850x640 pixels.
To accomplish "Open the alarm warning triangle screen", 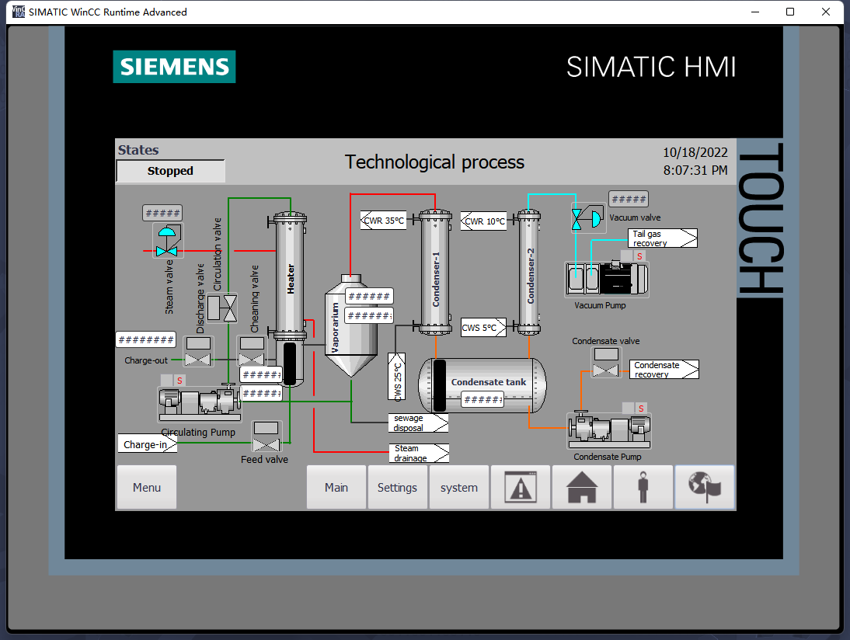I will 521,487.
